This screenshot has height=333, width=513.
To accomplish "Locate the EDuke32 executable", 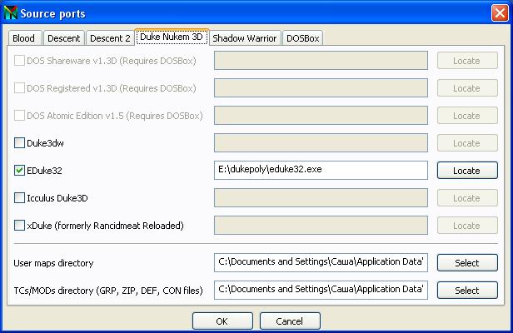I will tap(467, 171).
